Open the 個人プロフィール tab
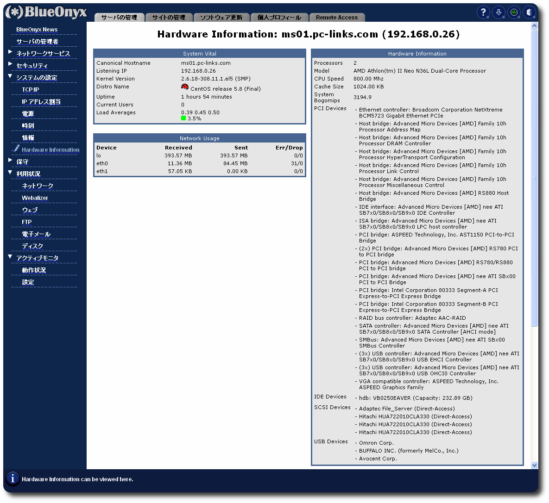The image size is (549, 503). coord(279,18)
